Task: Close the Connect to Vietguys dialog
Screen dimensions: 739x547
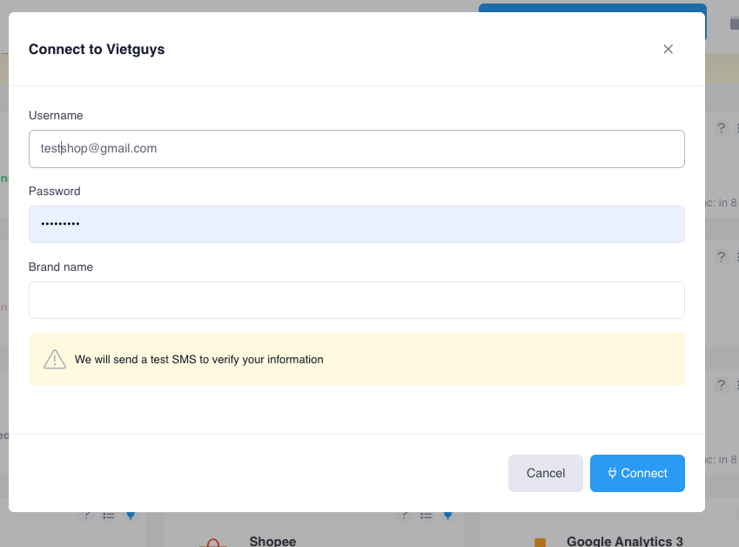Action: pos(668,49)
